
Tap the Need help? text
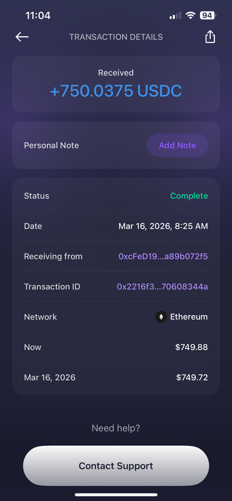click(x=116, y=428)
